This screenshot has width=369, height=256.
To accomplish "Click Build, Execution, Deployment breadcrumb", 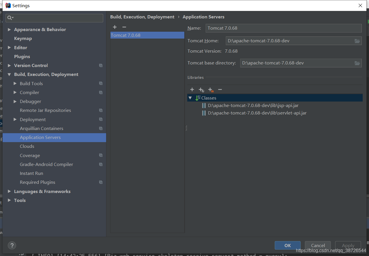I will pyautogui.click(x=142, y=17).
